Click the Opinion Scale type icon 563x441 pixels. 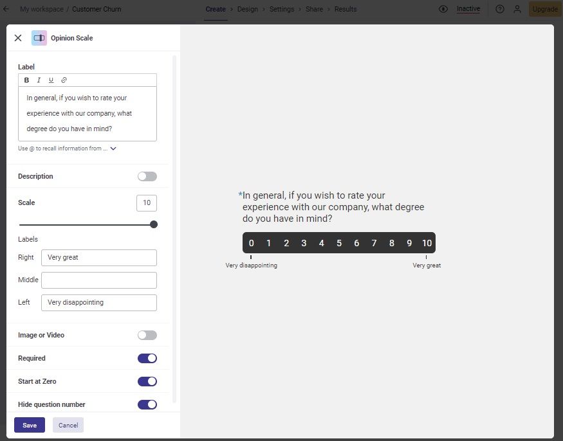[x=39, y=38]
